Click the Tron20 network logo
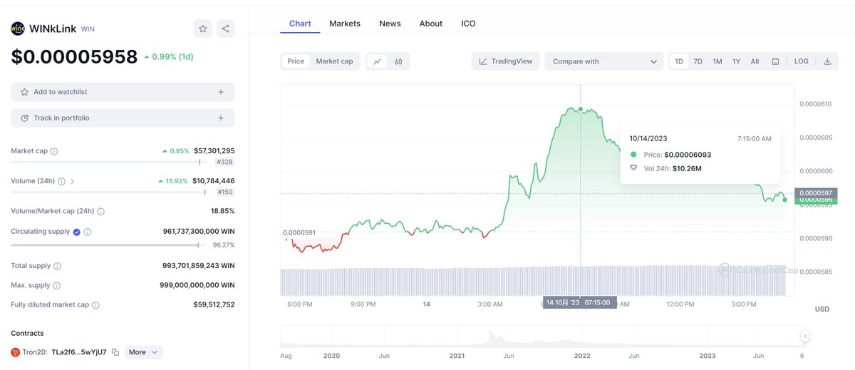855x370 pixels. coord(16,352)
